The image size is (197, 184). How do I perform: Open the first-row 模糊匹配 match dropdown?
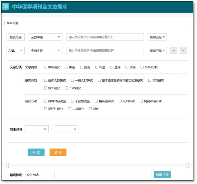click(157, 37)
